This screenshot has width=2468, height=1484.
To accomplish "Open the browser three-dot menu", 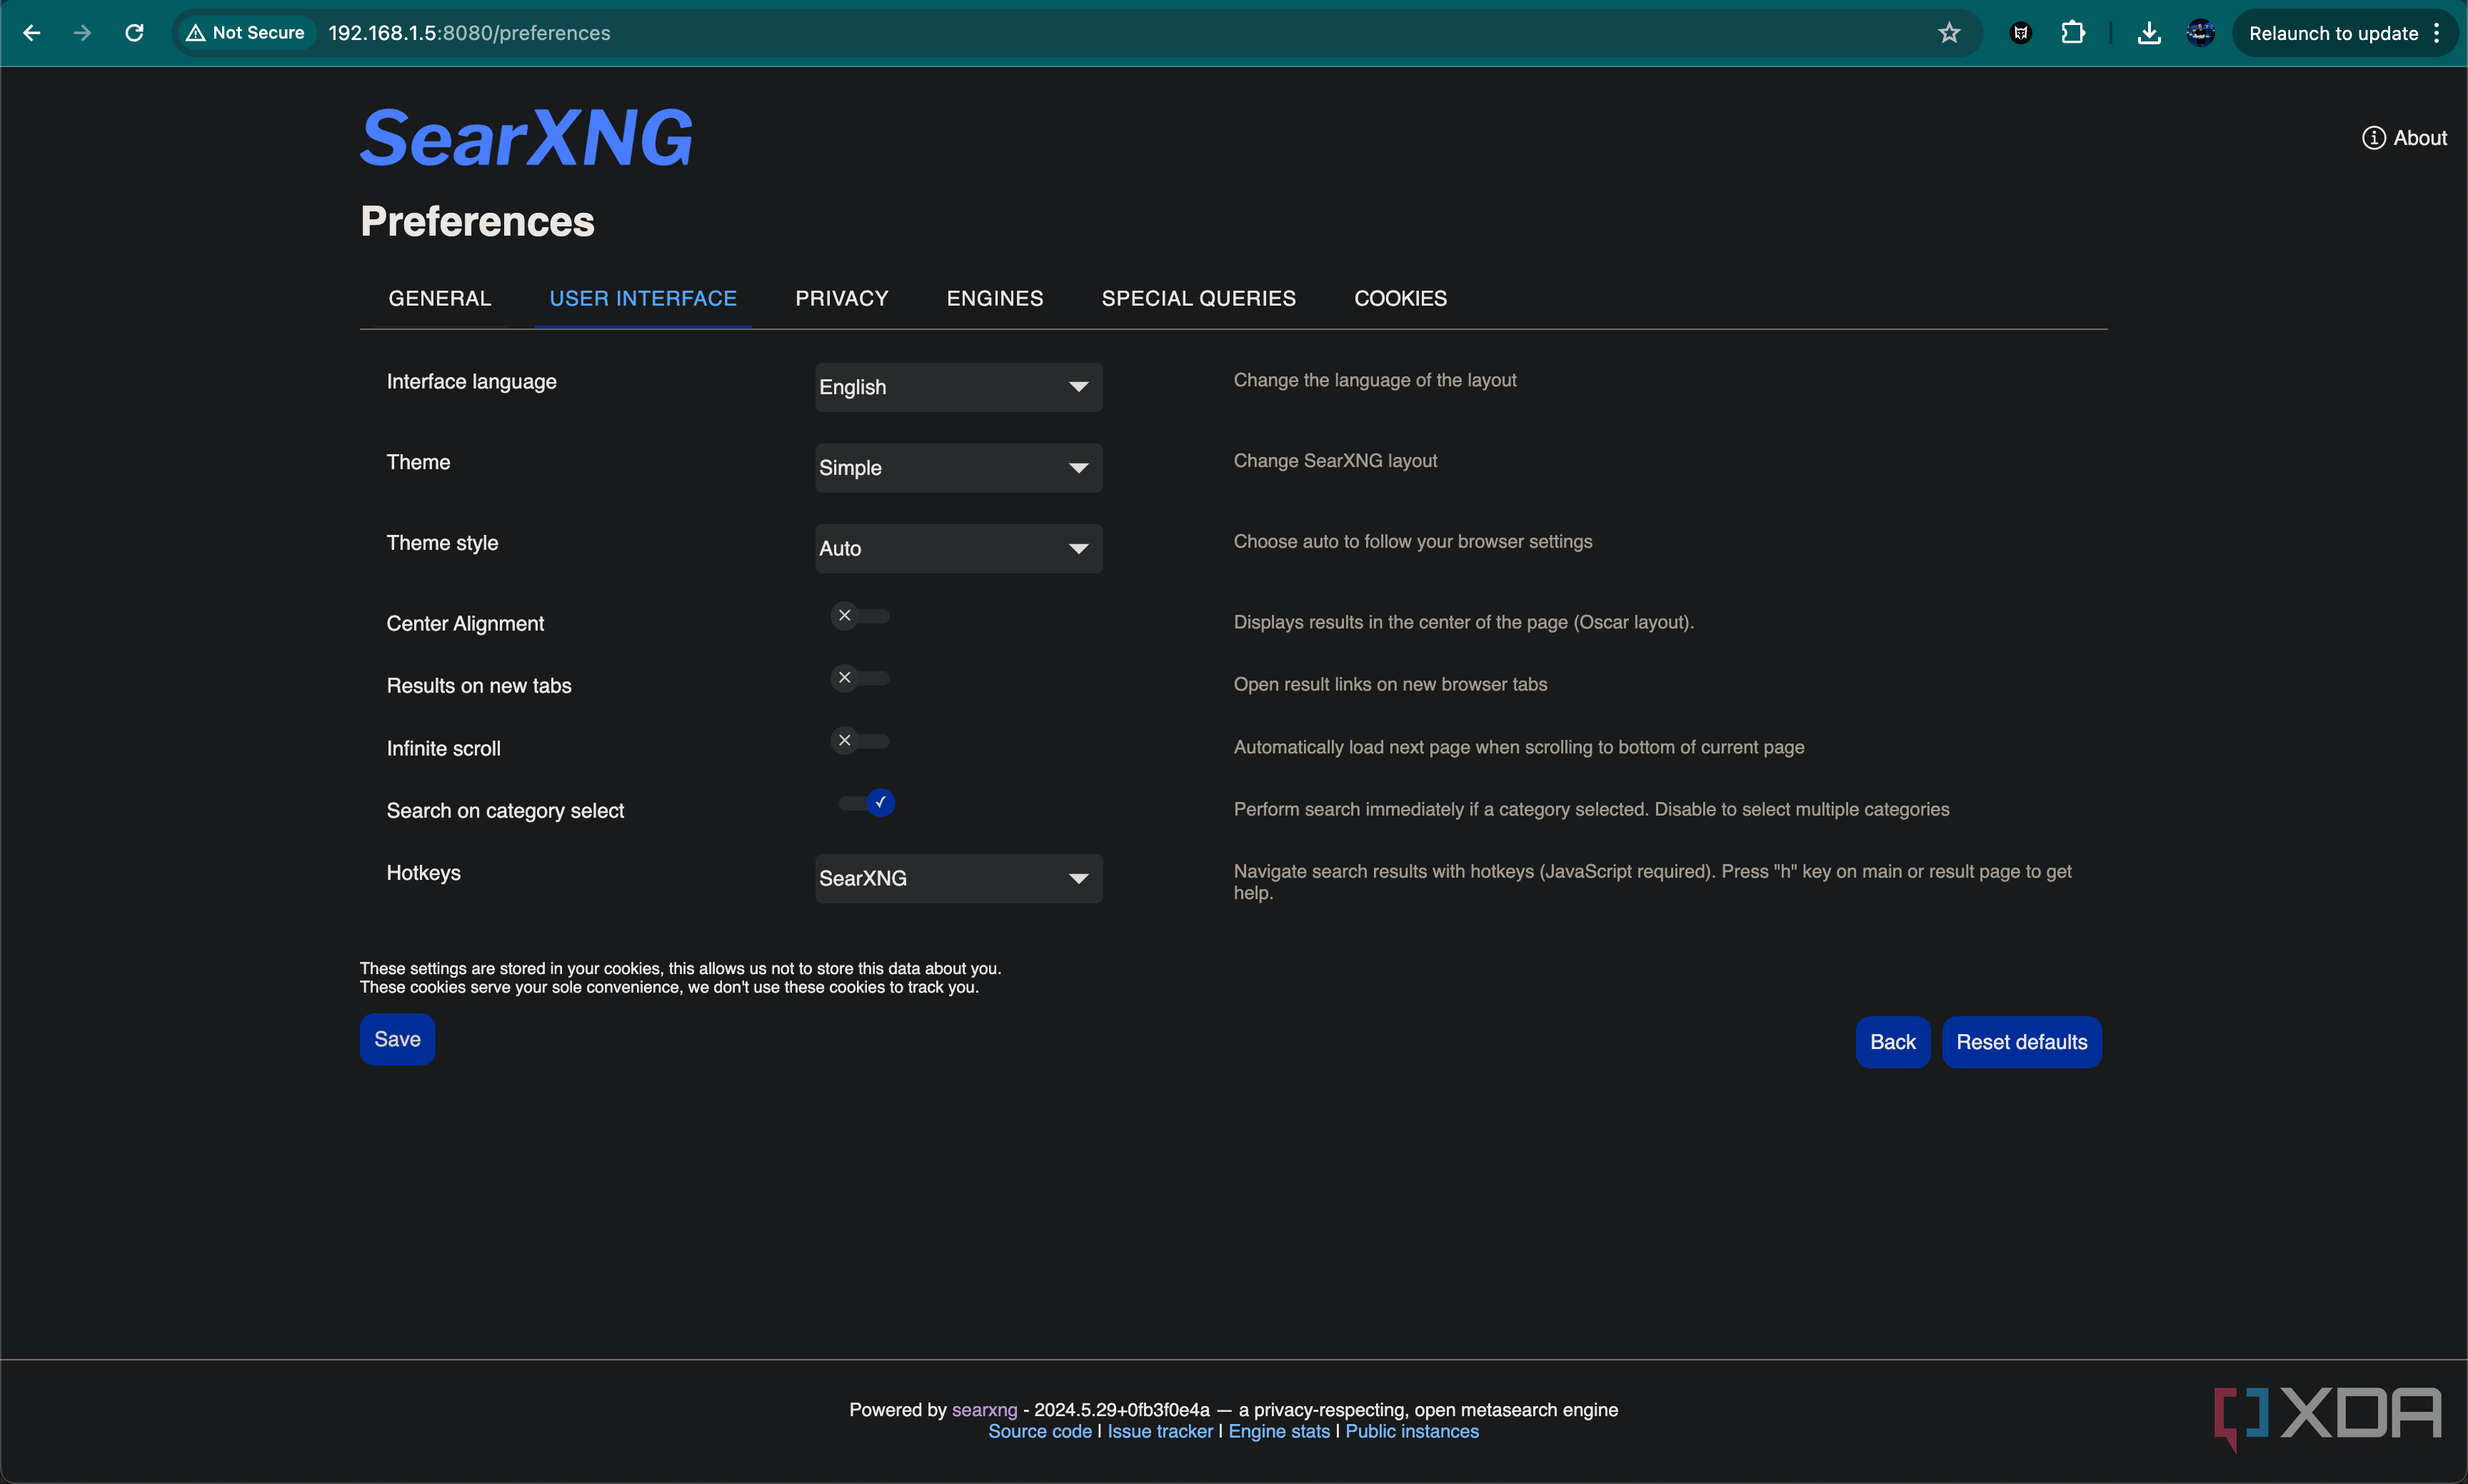I will (2437, 33).
